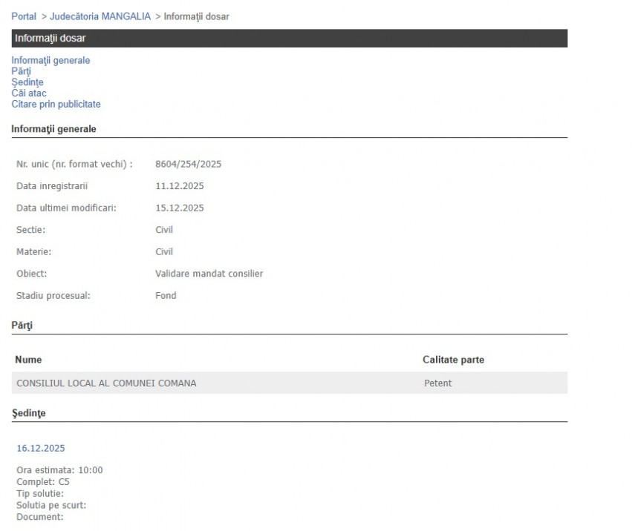Screen dimensions: 635x531
Task: Click the Complet: C5 text
Action: pyautogui.click(x=43, y=481)
